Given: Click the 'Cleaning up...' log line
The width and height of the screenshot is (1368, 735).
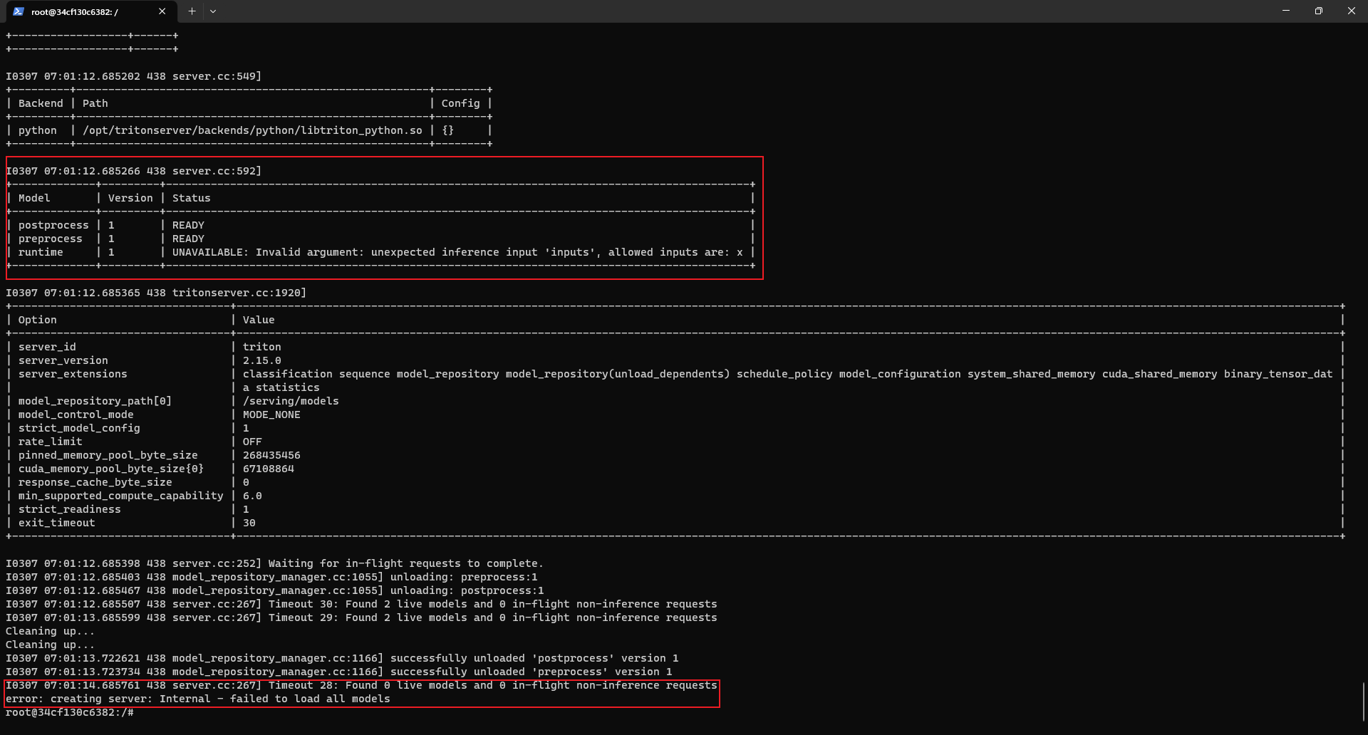Looking at the screenshot, I should [x=50, y=631].
